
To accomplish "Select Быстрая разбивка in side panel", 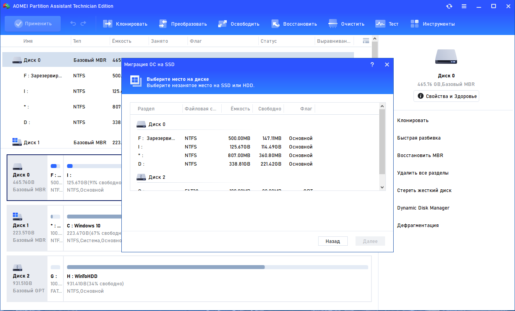I will click(x=419, y=138).
